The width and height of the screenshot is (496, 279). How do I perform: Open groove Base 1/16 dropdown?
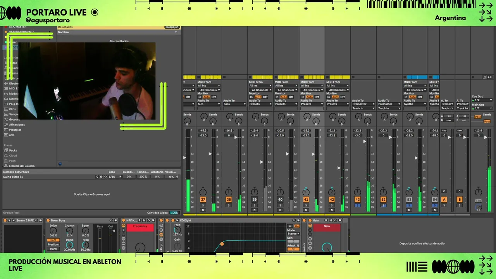click(115, 177)
